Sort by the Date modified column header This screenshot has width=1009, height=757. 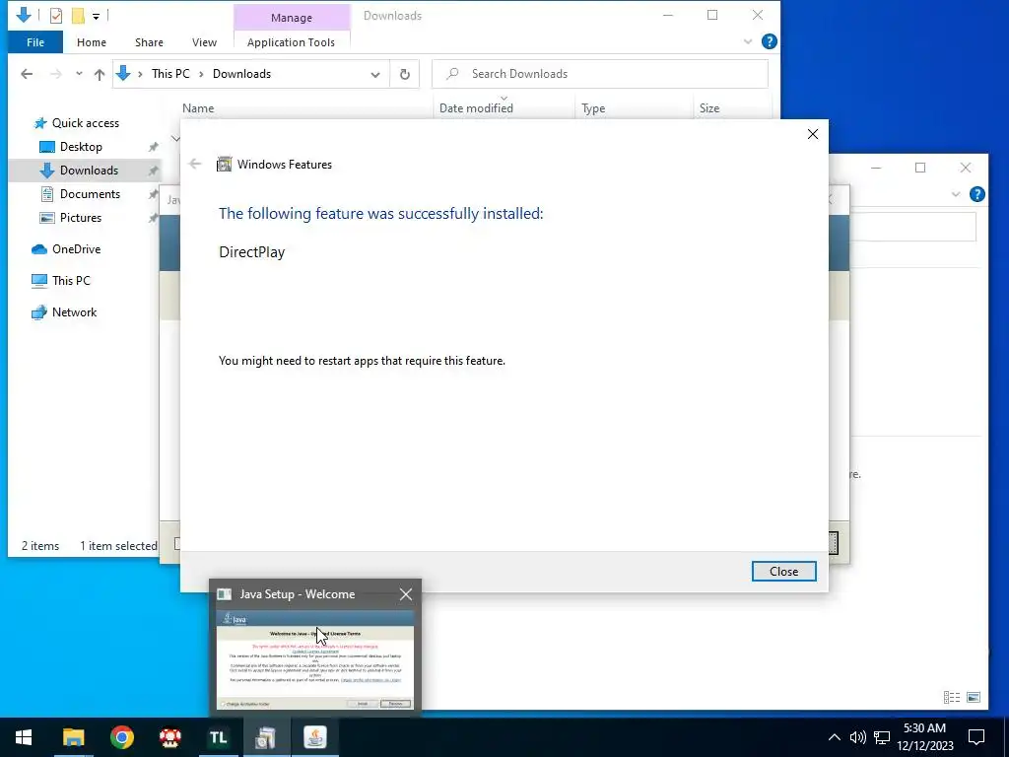coord(476,108)
